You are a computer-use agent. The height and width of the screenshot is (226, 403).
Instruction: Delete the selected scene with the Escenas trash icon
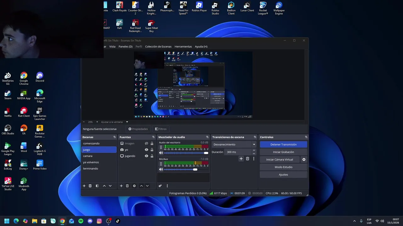pos(90,186)
